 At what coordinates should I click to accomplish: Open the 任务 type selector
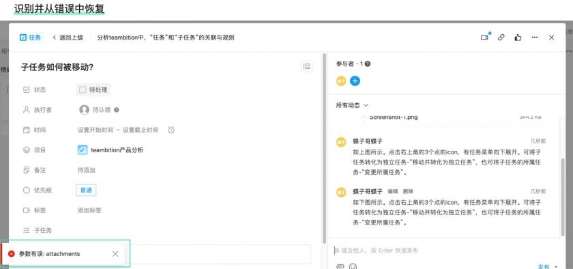coord(30,38)
